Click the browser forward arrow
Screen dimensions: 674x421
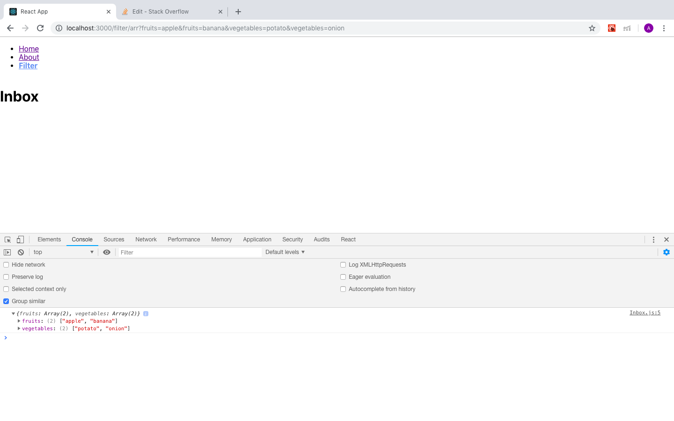[x=25, y=28]
